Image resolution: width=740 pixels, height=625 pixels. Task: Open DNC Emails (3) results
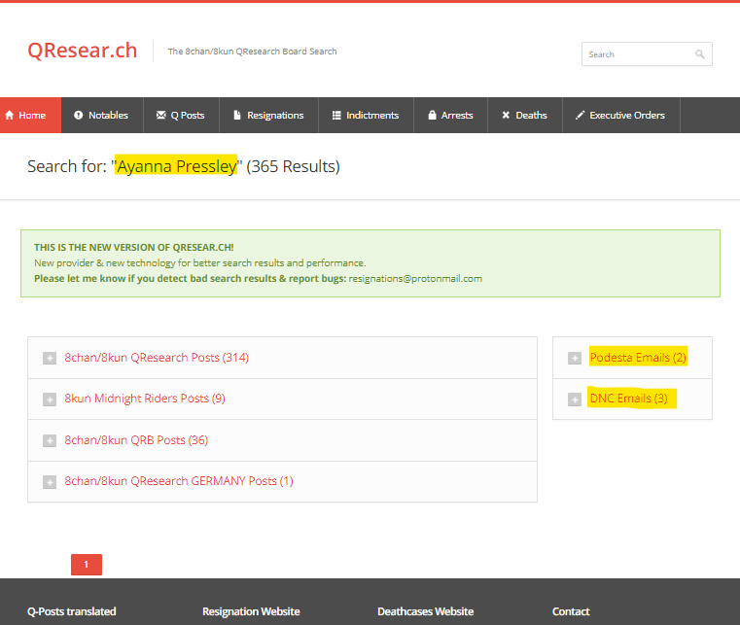pos(628,399)
